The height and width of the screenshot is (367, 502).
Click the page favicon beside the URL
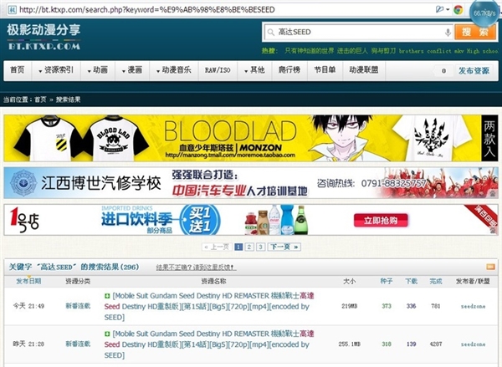point(12,10)
